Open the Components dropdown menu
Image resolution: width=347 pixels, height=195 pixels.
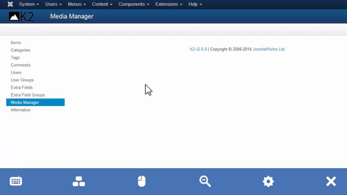click(134, 4)
